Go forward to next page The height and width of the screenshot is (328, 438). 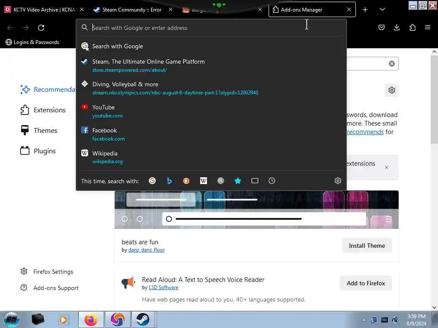pos(26,28)
